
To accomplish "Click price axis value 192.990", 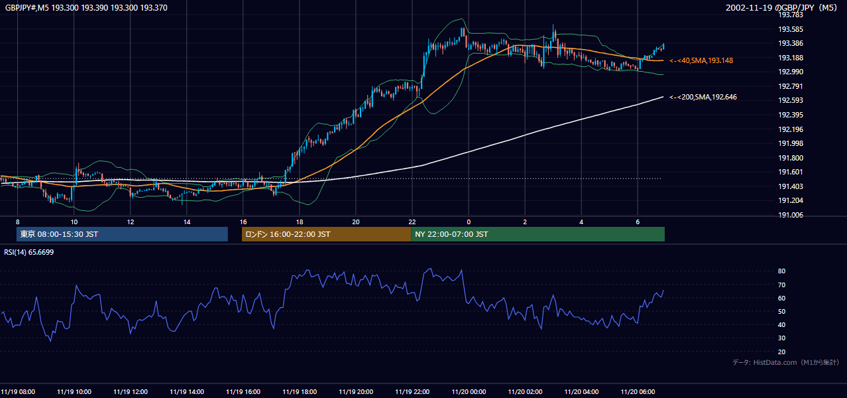I will [x=790, y=72].
